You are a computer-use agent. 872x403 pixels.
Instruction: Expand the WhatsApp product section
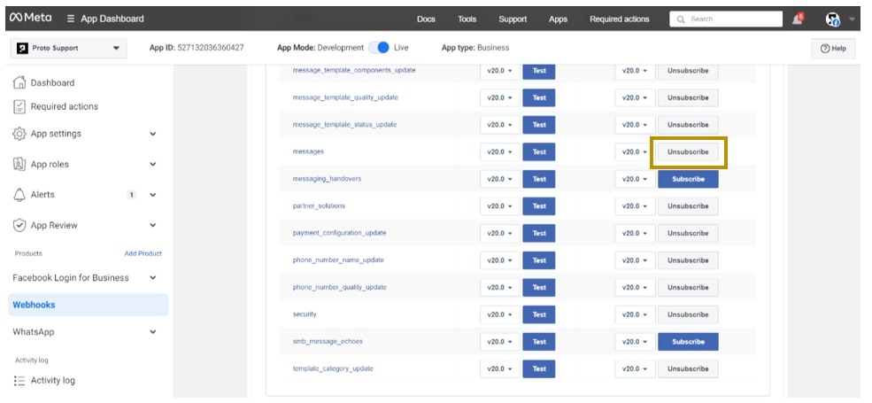coord(152,332)
